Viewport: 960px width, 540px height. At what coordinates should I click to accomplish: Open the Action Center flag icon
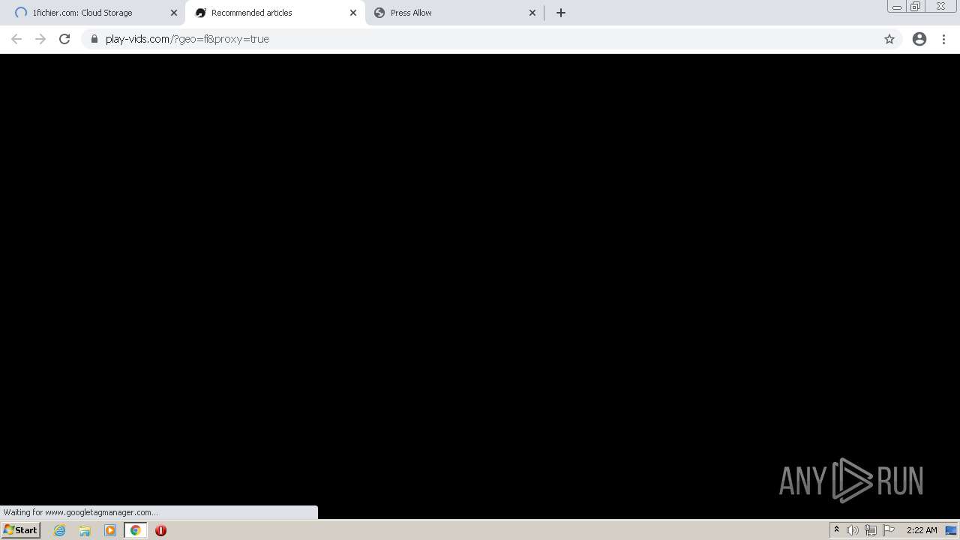pos(889,530)
